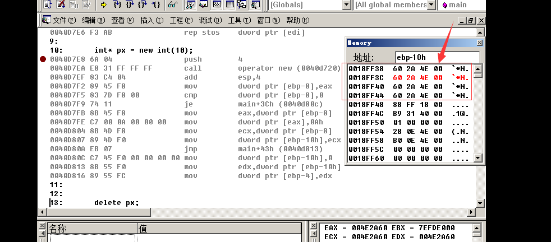Image resolution: width=551 pixels, height=242 pixels.
Task: Step Over using the toolbar icon
Action: pyautogui.click(x=130, y=4)
